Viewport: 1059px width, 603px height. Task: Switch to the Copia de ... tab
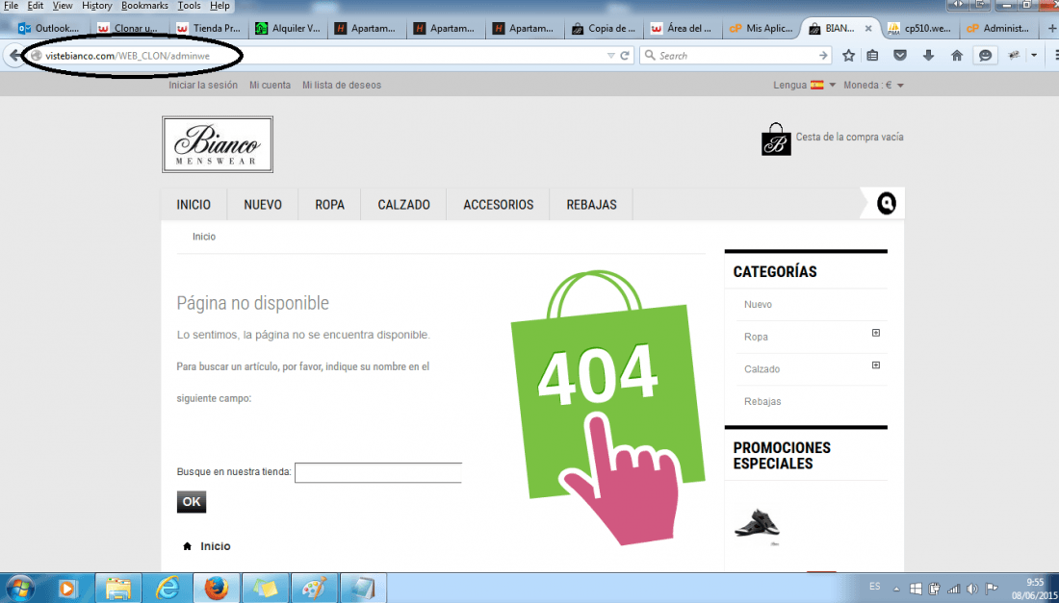[x=604, y=28]
